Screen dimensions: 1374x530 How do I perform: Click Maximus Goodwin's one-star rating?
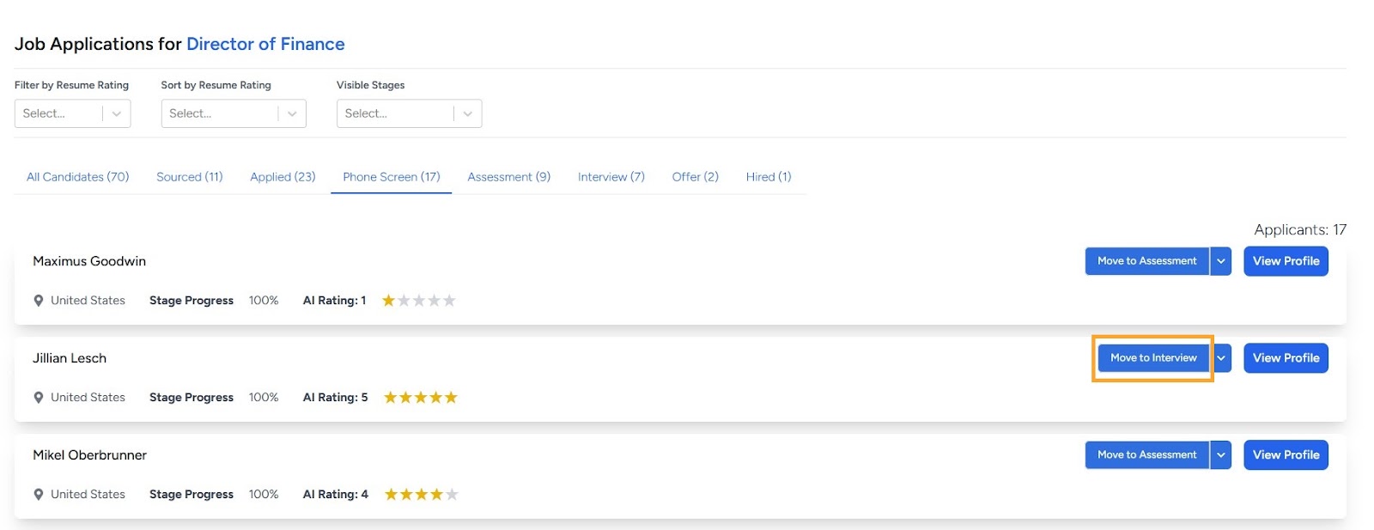(x=419, y=300)
